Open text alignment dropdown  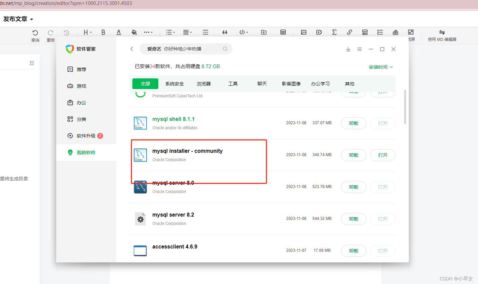pos(187,32)
